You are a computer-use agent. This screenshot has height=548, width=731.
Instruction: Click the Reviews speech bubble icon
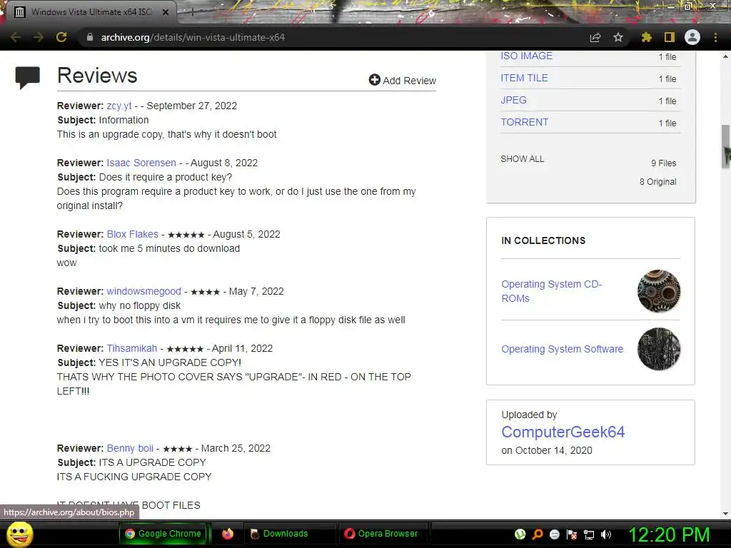[28, 77]
